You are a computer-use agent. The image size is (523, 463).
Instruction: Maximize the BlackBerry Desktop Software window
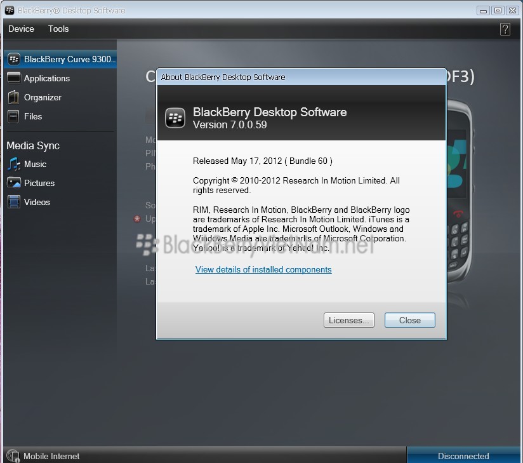pos(498,11)
